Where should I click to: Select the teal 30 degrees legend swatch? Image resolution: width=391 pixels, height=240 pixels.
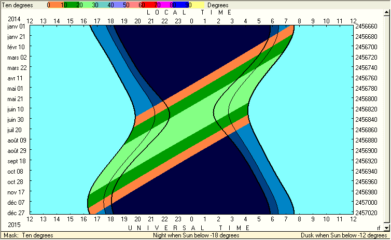(x=103, y=5)
